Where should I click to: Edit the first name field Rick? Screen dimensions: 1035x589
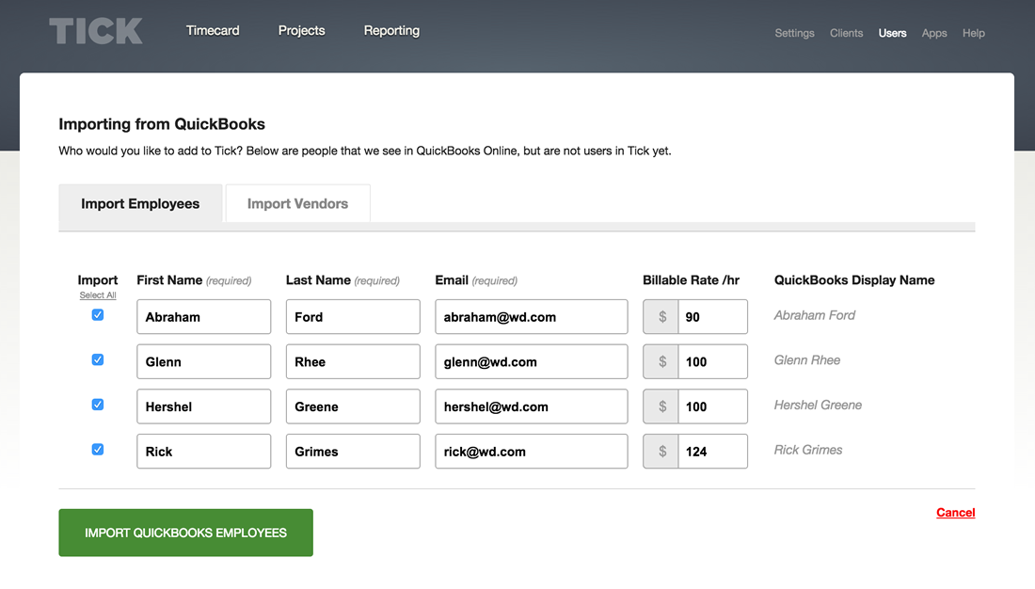point(204,452)
